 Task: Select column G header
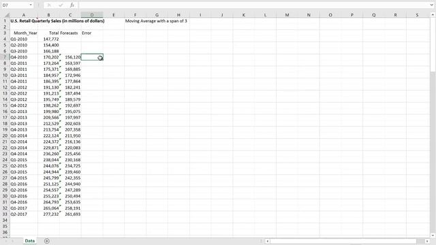click(157, 15)
